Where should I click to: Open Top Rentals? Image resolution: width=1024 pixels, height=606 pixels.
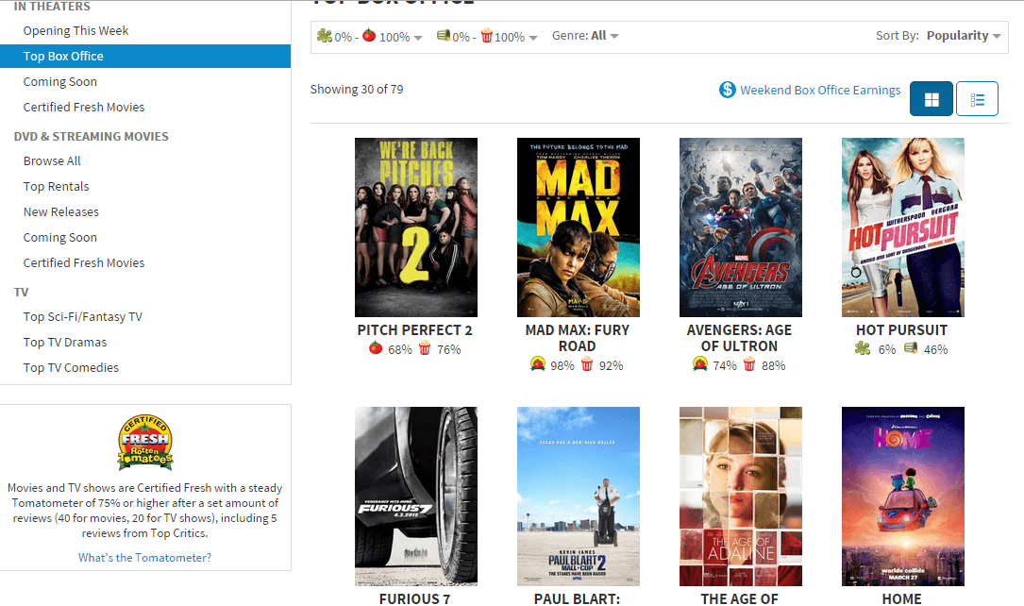pos(57,186)
